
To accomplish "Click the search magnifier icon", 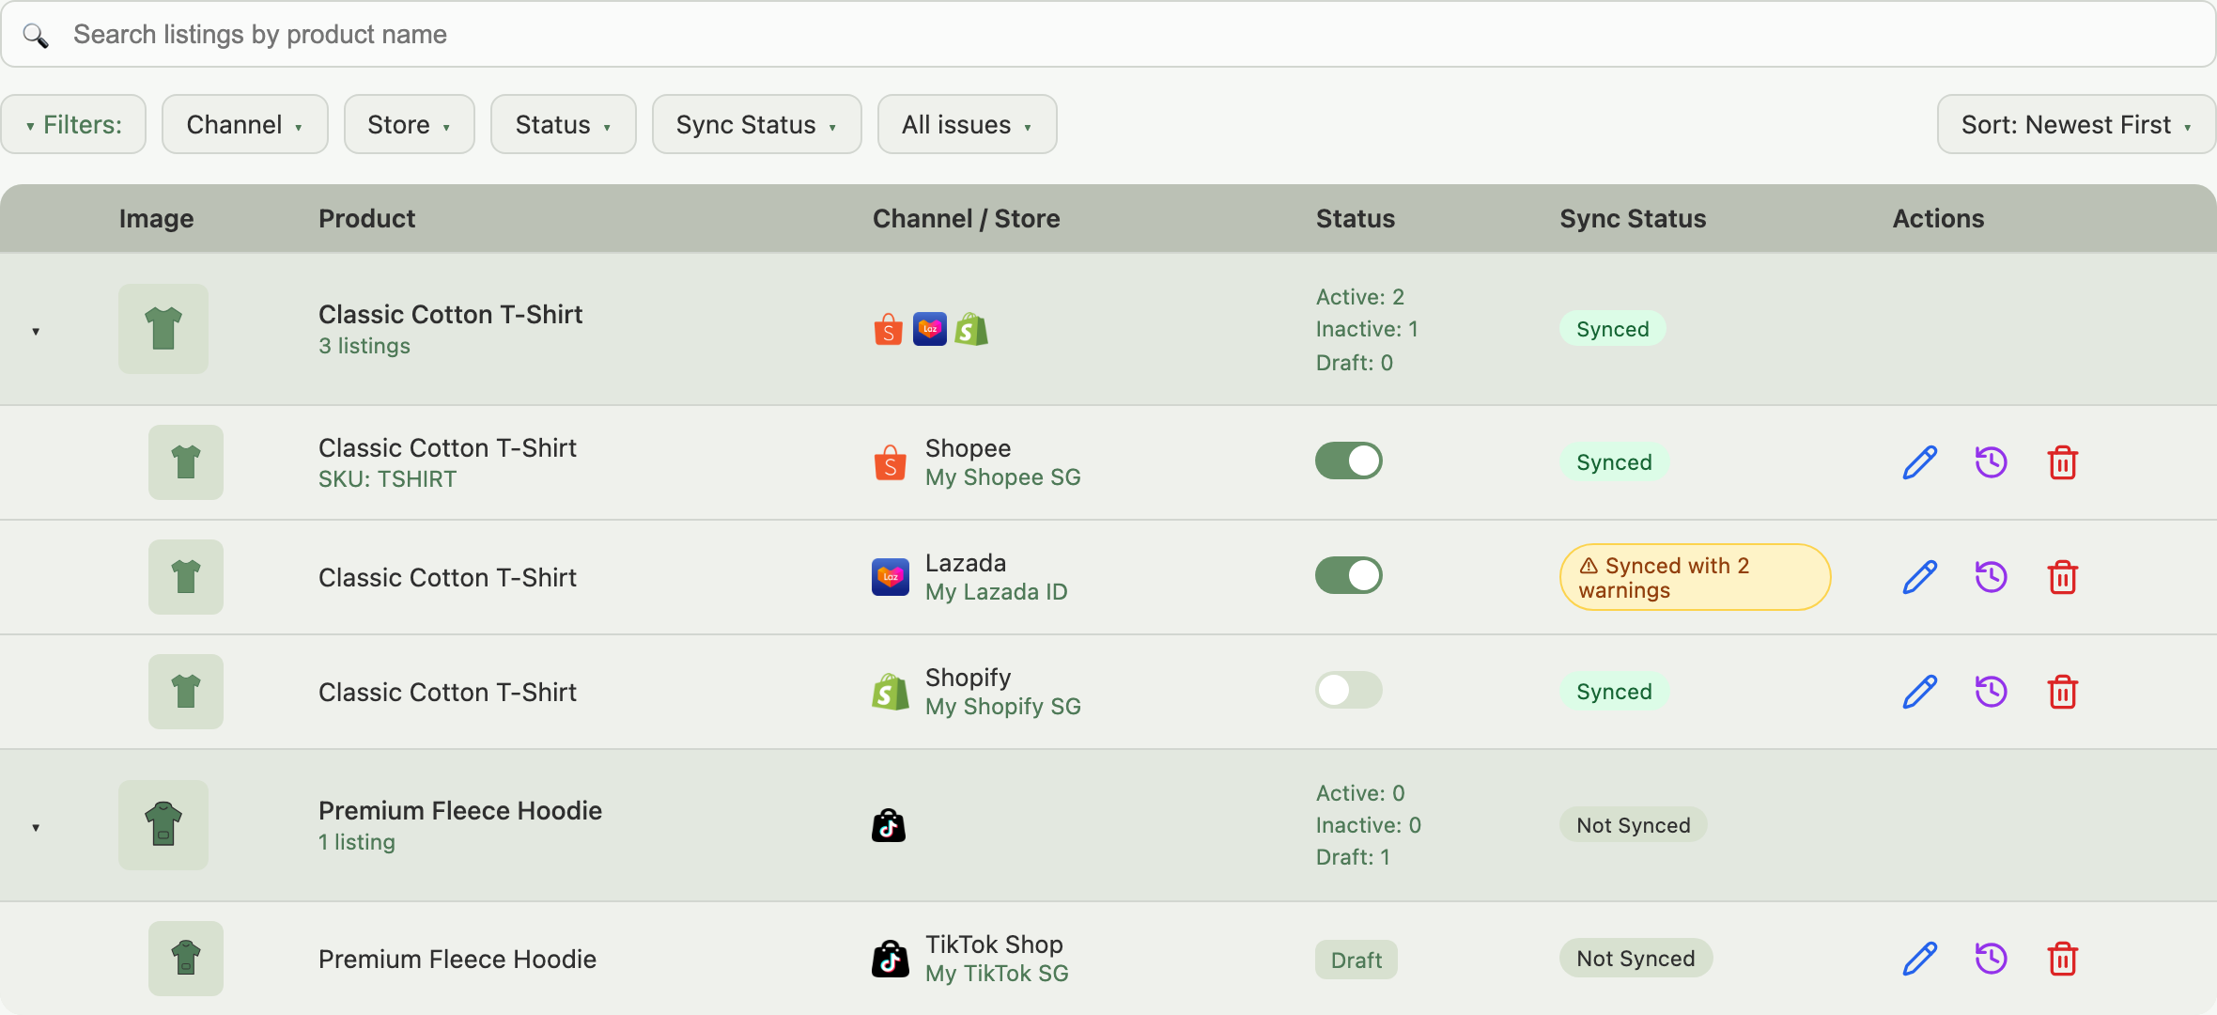I will 36,36.
